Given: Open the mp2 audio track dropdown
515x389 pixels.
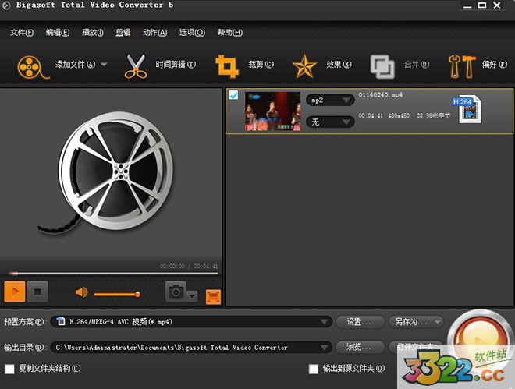Looking at the screenshot, I should 330,100.
